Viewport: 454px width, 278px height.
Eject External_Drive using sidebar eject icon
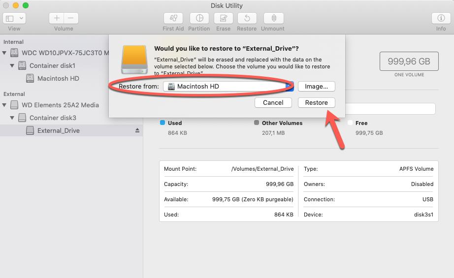tap(137, 130)
